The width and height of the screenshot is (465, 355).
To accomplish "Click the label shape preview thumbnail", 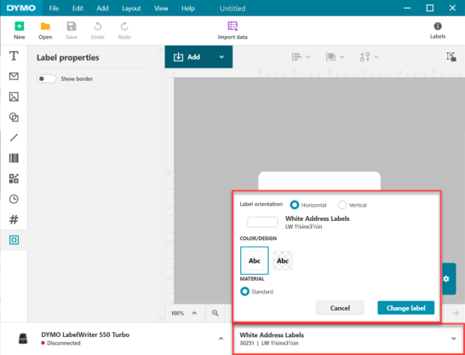I will pos(262,222).
